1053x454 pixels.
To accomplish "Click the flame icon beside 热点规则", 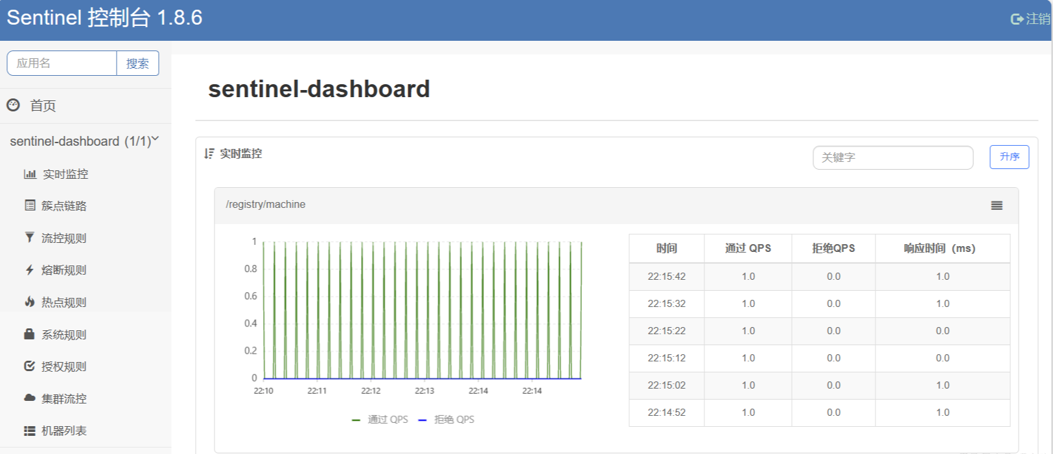I will pos(30,302).
